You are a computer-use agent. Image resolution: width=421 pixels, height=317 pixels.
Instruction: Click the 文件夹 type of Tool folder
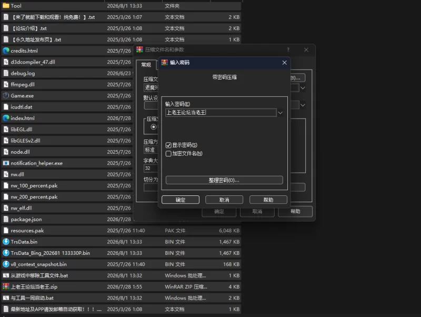tap(172, 6)
